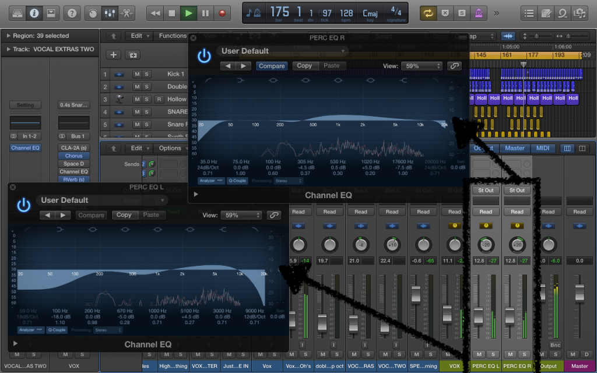Click Copy button in PERC EQ L

pyautogui.click(x=124, y=215)
